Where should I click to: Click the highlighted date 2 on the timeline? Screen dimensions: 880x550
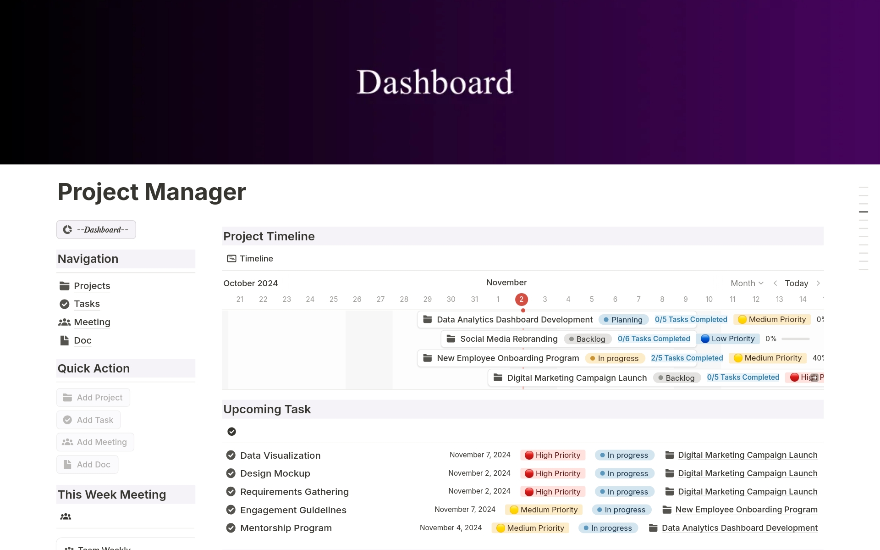click(x=522, y=299)
